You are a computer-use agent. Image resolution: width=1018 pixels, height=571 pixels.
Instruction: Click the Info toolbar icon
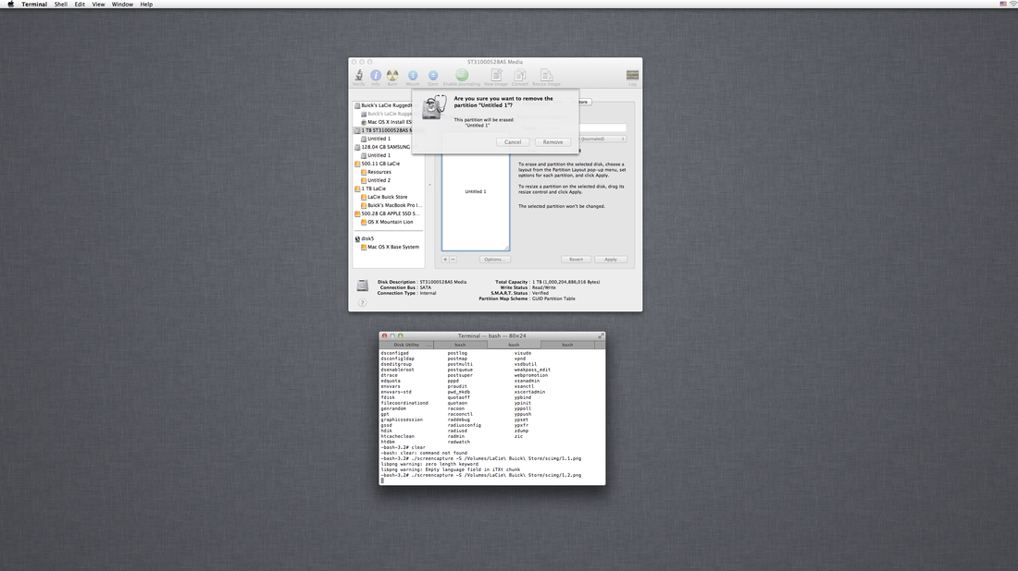376,75
